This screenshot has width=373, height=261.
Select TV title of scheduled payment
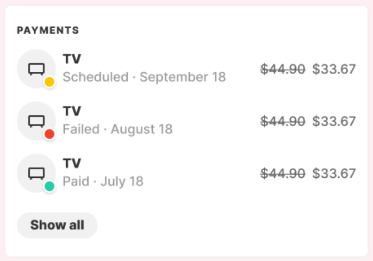click(x=72, y=59)
